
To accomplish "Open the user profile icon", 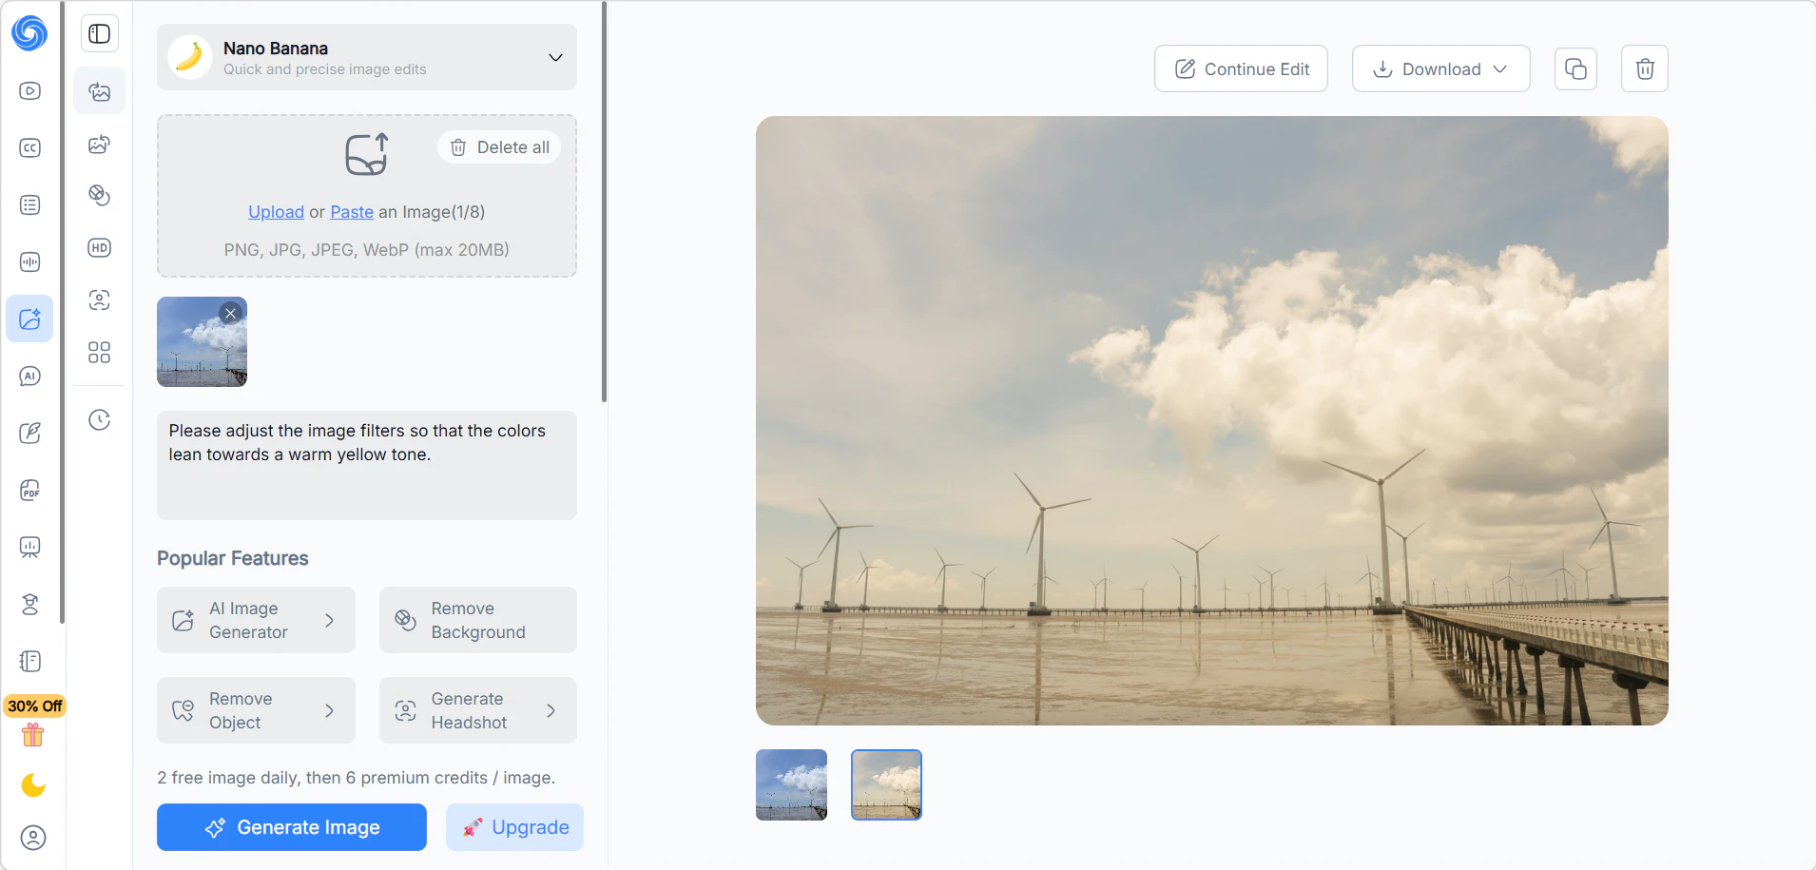I will (33, 838).
